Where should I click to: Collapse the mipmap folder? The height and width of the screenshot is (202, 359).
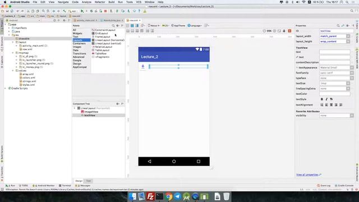point(13,53)
